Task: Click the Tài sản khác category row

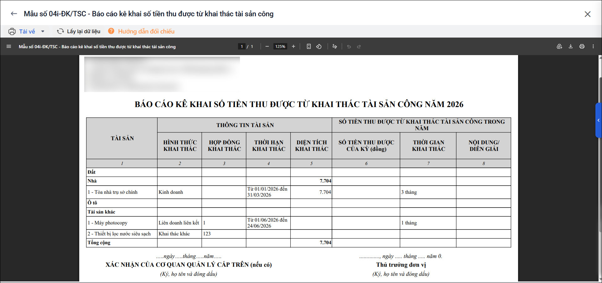Action: [x=298, y=212]
